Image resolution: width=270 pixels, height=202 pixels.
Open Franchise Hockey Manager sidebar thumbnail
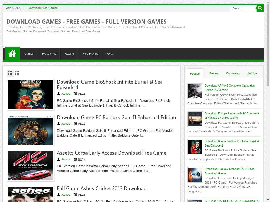coord(195,175)
